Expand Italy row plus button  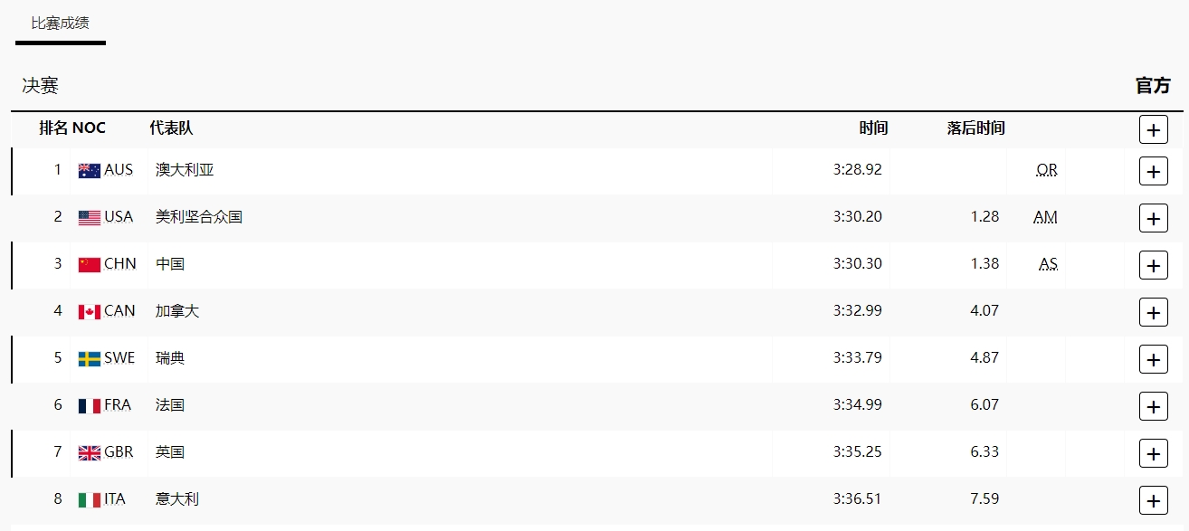(1153, 500)
